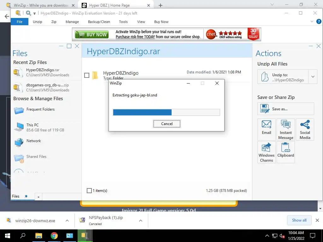Open the Tools ribbon tab
The image size is (323, 242).
123,22
